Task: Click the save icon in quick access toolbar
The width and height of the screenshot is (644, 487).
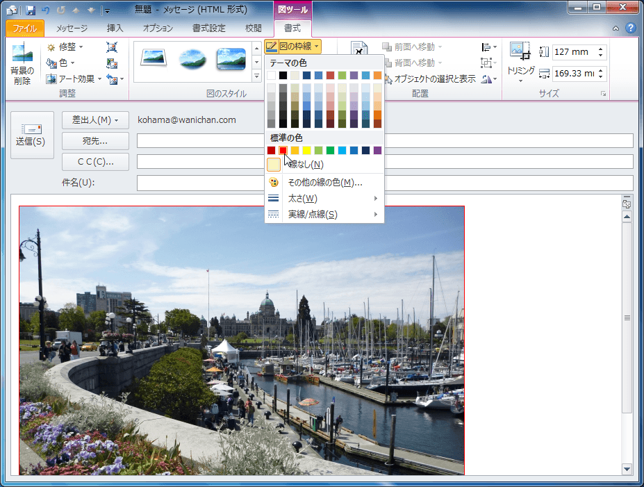Action: pyautogui.click(x=31, y=10)
